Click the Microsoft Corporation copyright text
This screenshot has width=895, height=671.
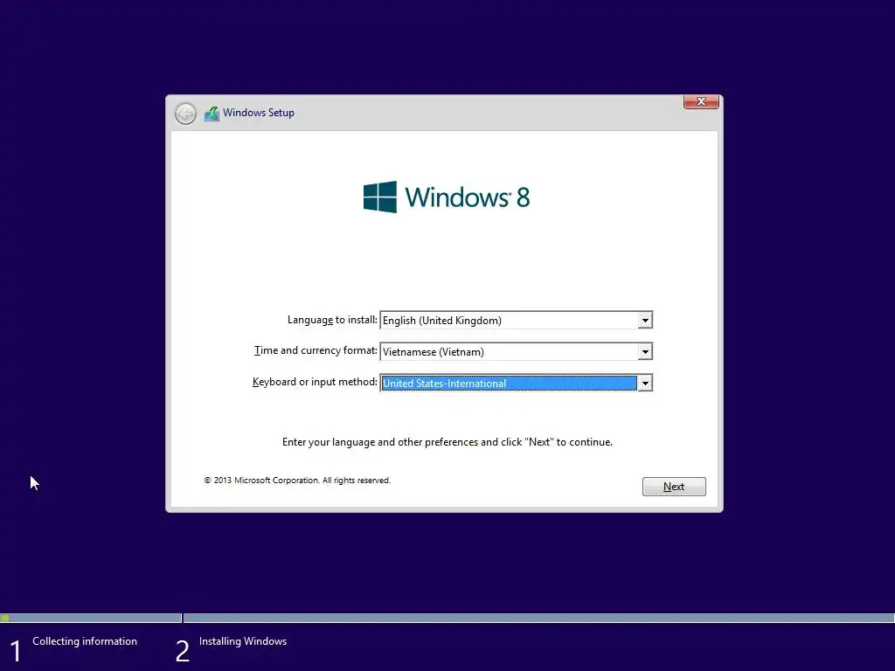(297, 481)
